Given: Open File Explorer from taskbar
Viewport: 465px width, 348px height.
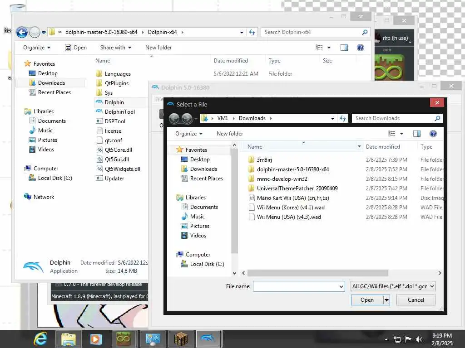Looking at the screenshot, I should pos(69,339).
